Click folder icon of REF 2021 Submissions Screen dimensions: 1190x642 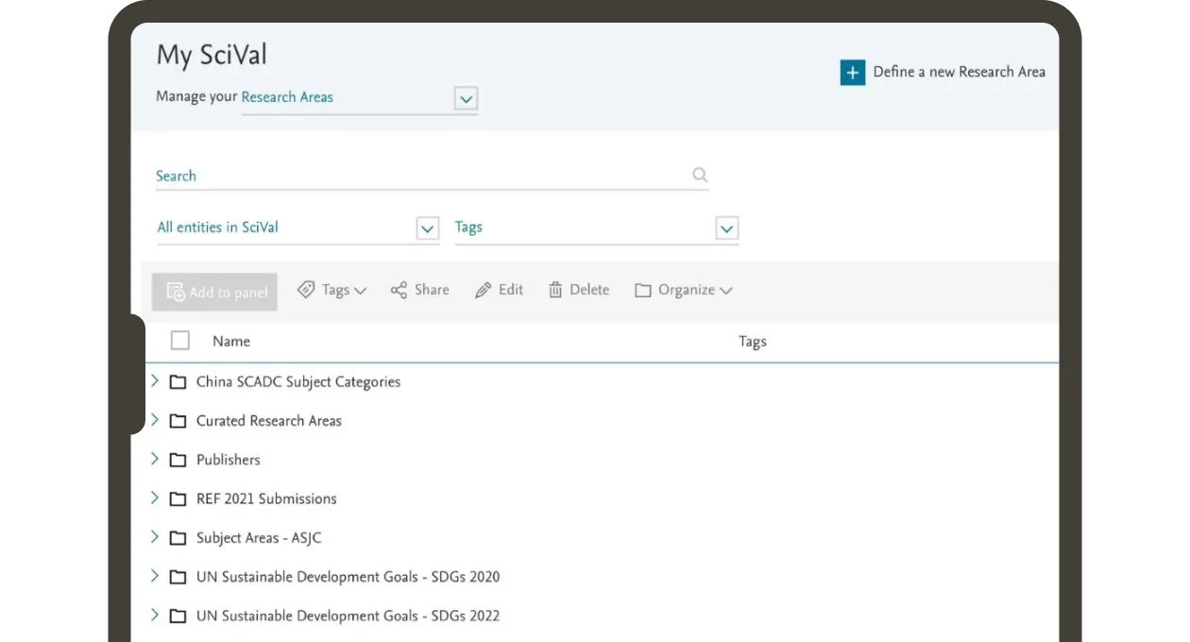pos(178,498)
